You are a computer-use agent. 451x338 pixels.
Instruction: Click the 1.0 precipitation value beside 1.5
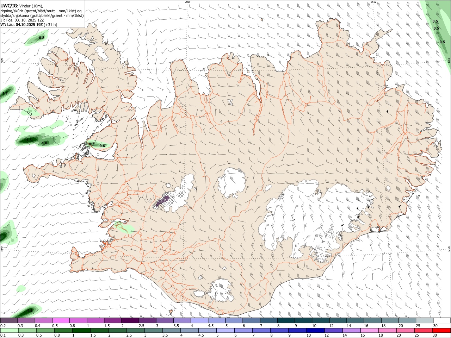(44, 143)
